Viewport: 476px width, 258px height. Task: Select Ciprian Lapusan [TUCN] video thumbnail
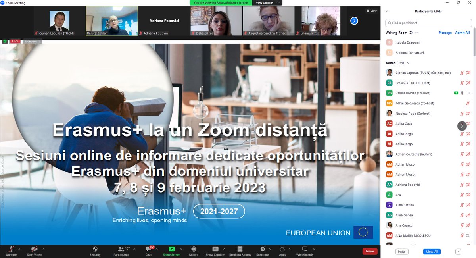59,21
